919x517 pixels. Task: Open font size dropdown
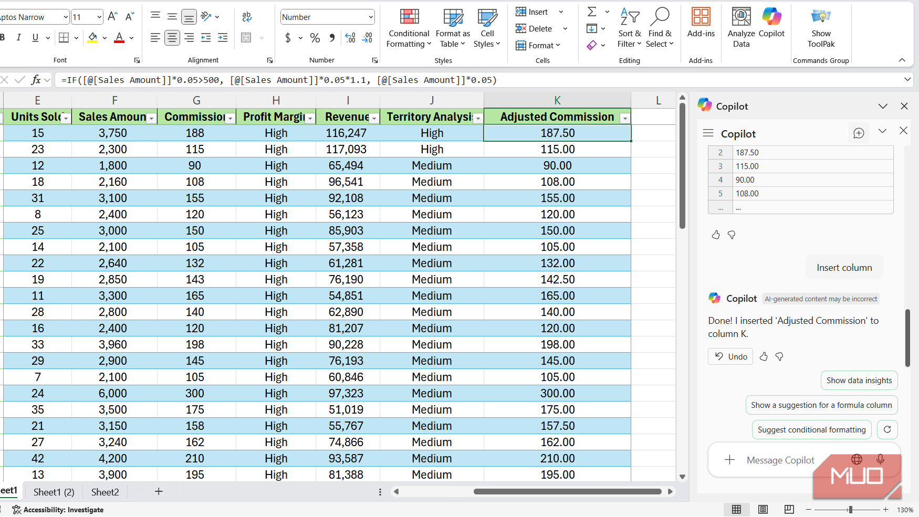99,17
